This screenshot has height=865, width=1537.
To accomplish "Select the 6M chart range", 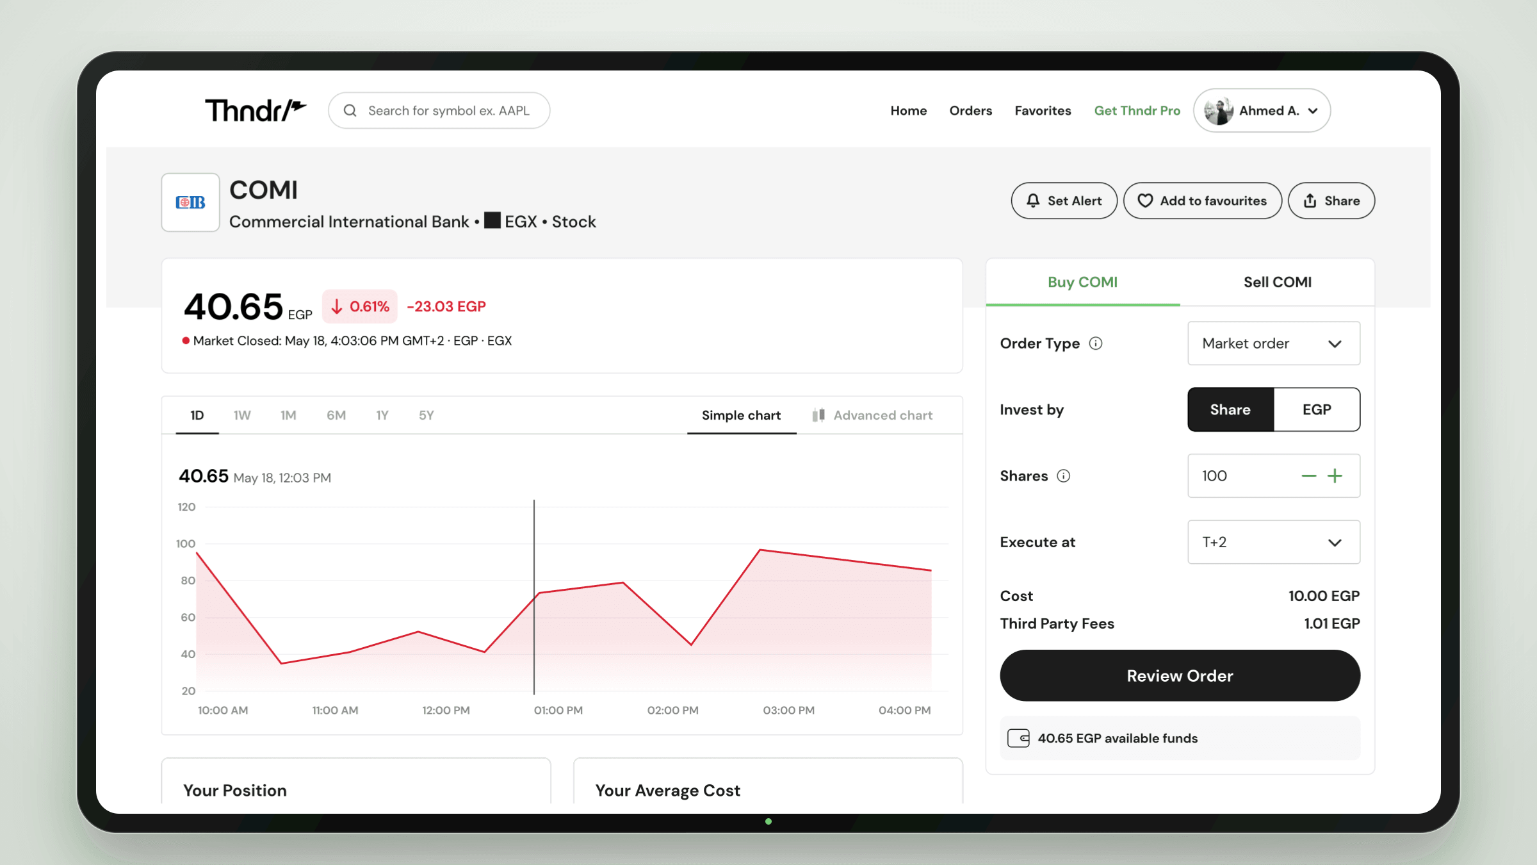I will coord(336,415).
